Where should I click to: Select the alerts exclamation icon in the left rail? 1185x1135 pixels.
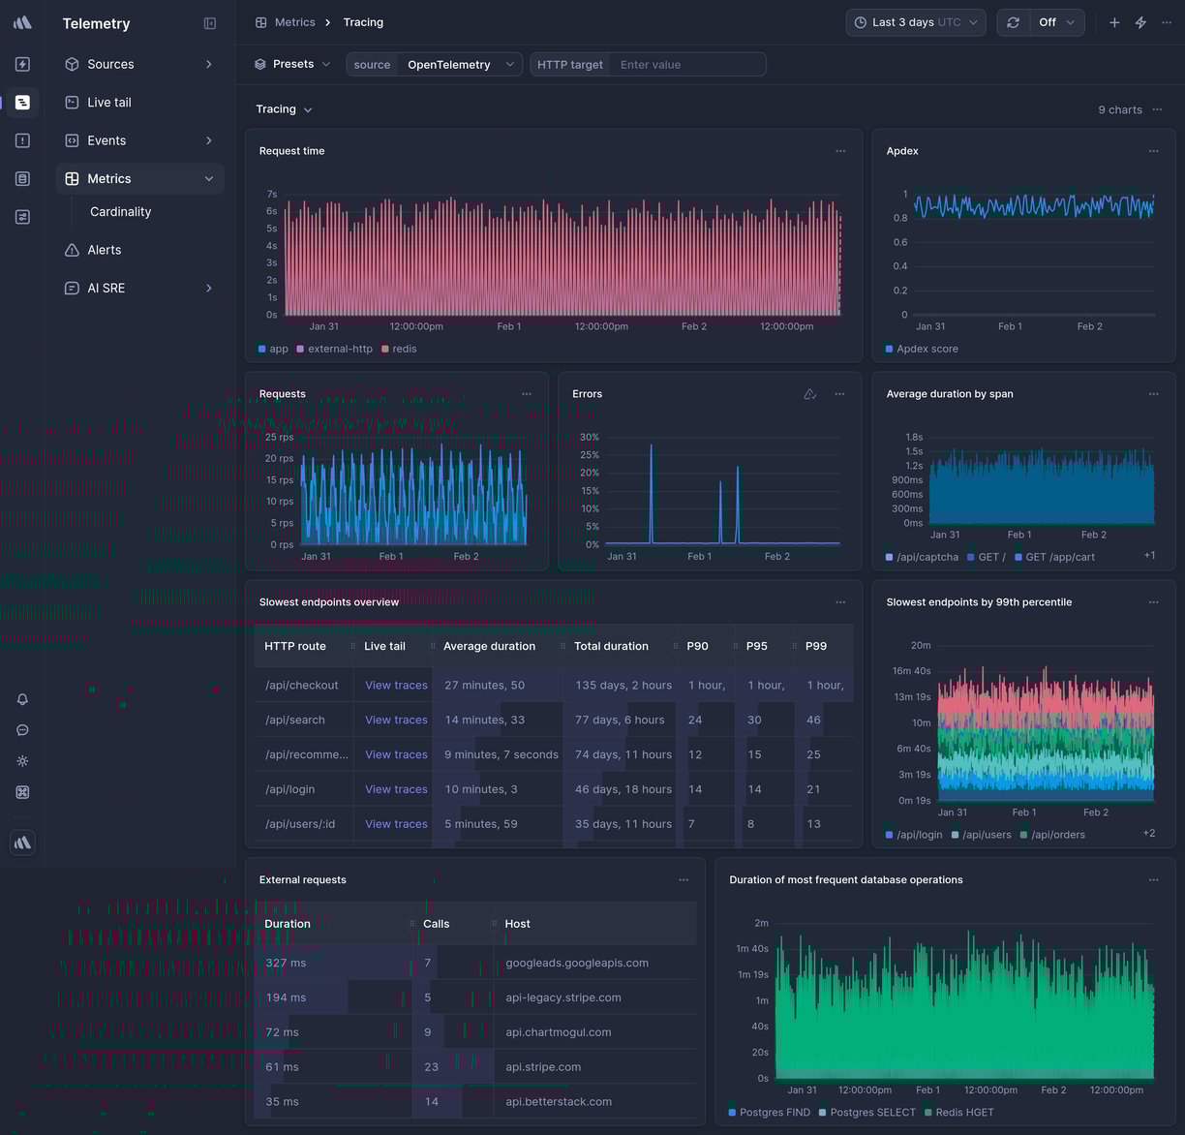click(22, 140)
